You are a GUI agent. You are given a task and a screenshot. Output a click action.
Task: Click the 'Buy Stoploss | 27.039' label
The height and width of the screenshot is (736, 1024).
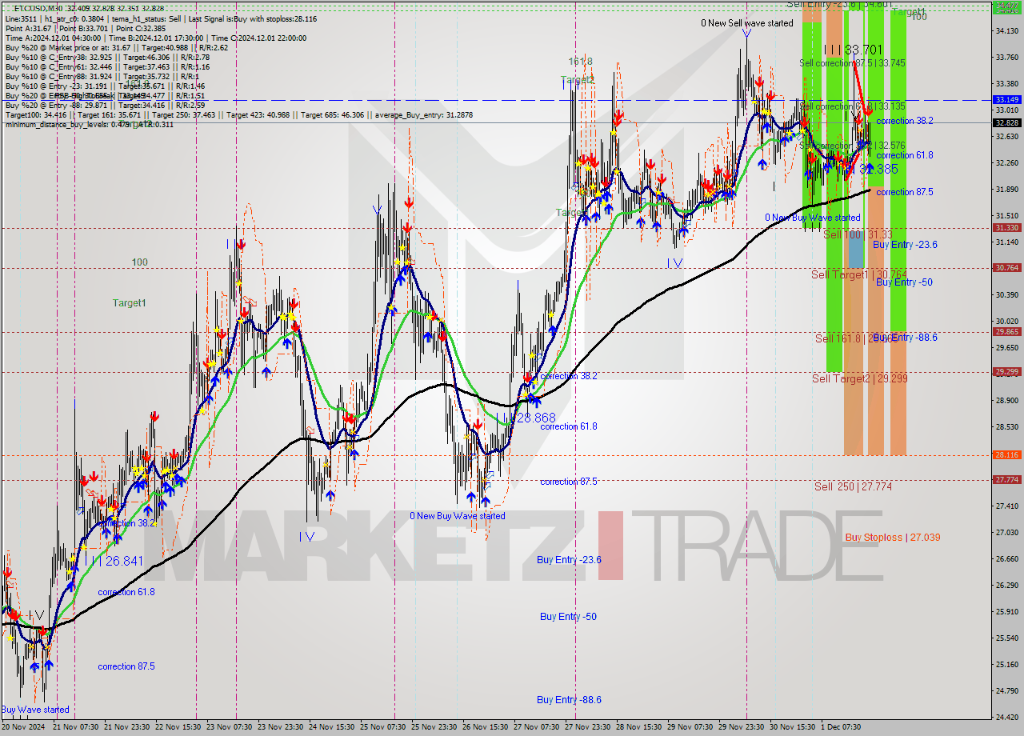coord(893,538)
